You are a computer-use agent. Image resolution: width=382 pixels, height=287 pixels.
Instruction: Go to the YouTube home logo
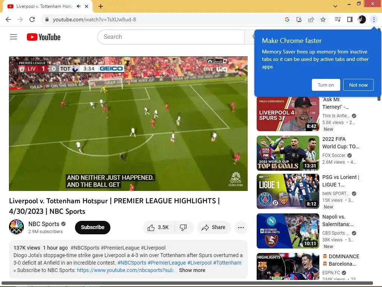click(x=44, y=37)
